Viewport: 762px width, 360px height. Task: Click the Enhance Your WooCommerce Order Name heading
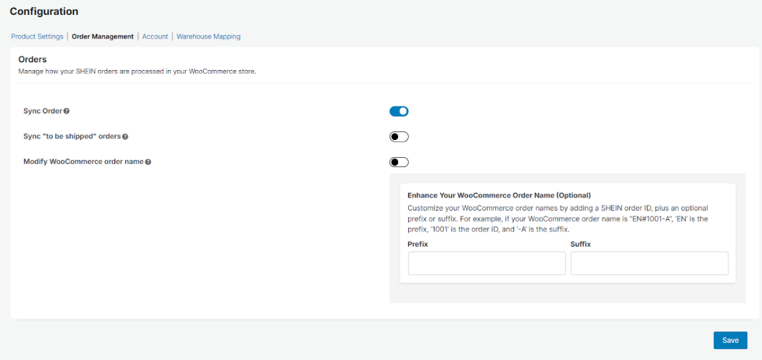[499, 195]
